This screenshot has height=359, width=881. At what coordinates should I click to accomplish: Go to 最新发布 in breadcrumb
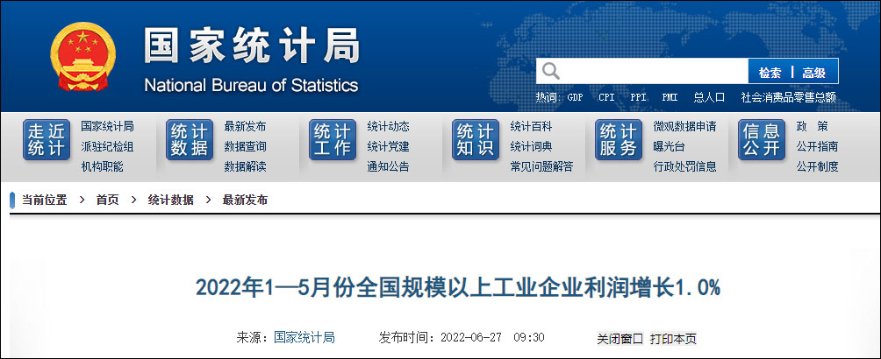point(245,201)
